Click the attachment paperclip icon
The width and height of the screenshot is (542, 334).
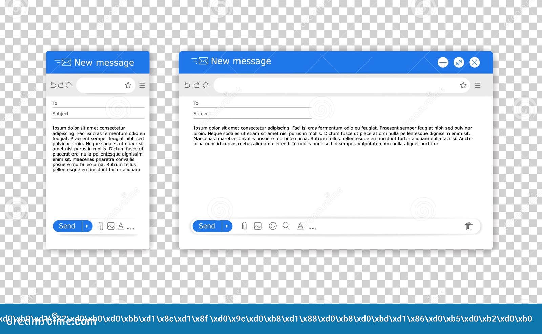pyautogui.click(x=244, y=226)
